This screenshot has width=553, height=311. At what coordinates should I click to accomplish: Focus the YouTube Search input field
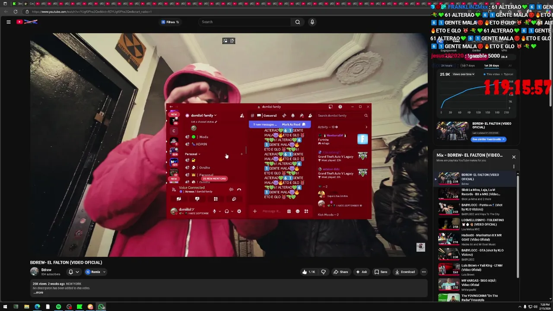[245, 22]
